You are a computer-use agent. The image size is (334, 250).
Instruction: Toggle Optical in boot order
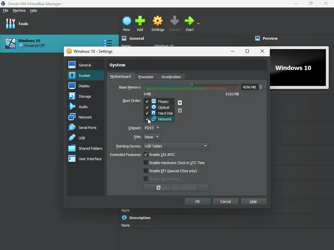coord(147,107)
